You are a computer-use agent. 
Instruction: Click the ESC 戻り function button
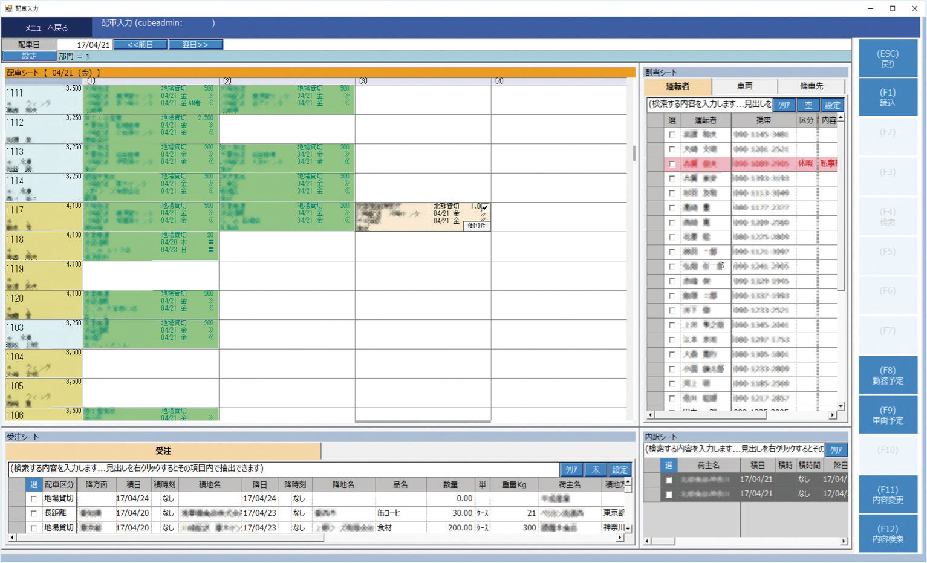[888, 59]
